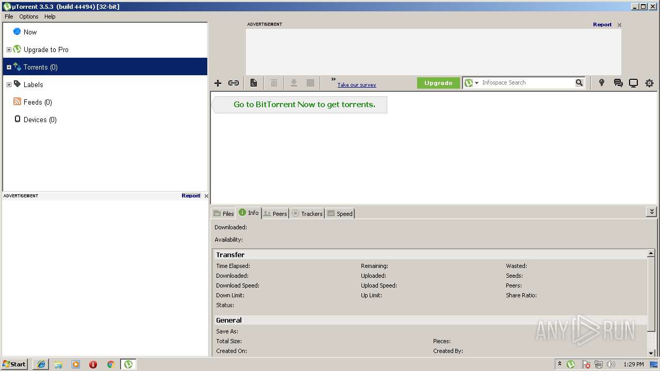Click the green Upgrade button
The image size is (660, 371).
(438, 83)
